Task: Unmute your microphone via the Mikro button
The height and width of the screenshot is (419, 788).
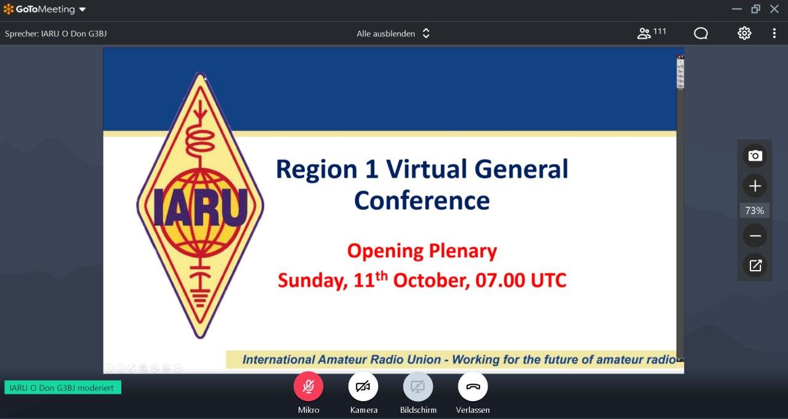Action: [308, 386]
